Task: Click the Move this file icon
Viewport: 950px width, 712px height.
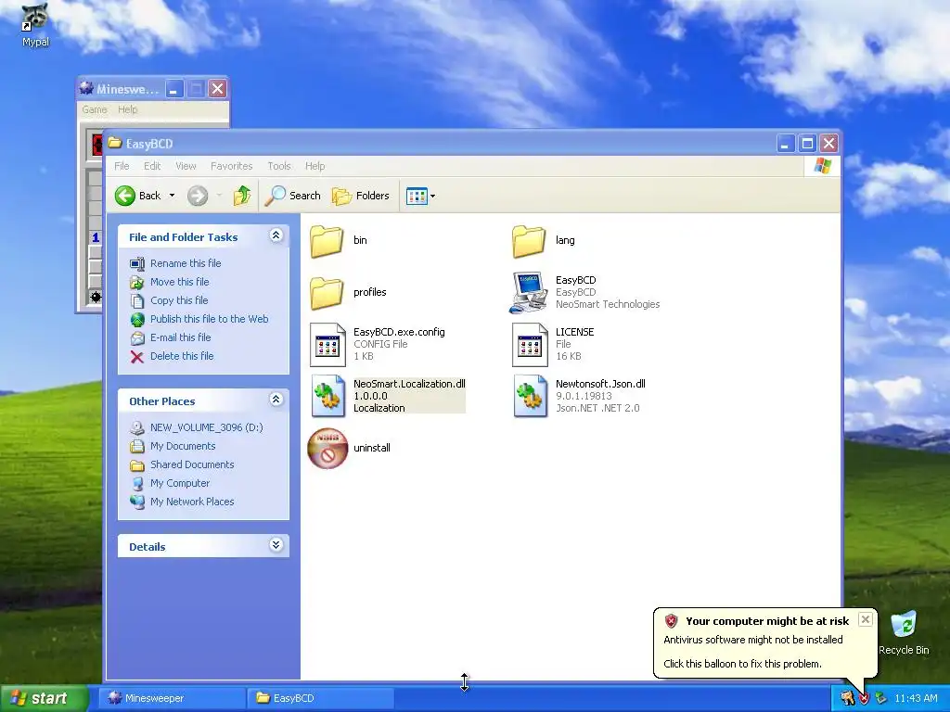Action: point(137,283)
